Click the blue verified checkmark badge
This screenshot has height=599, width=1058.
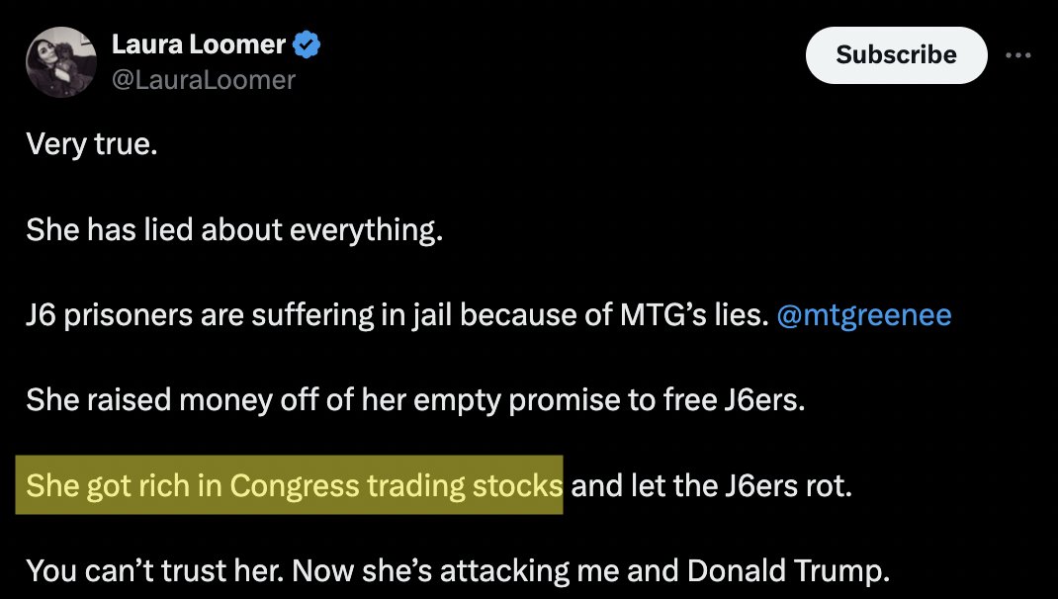pos(309,44)
